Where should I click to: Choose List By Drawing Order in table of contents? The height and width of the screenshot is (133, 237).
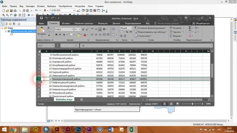3,24
